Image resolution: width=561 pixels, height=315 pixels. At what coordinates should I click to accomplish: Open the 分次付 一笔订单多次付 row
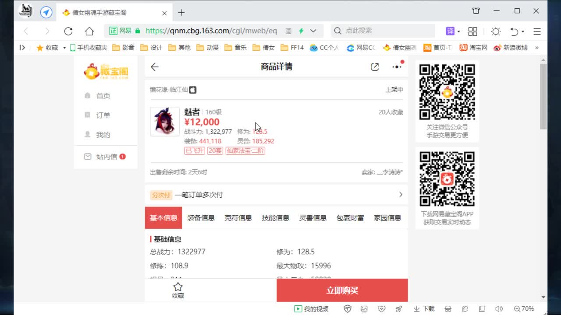pyautogui.click(x=277, y=195)
